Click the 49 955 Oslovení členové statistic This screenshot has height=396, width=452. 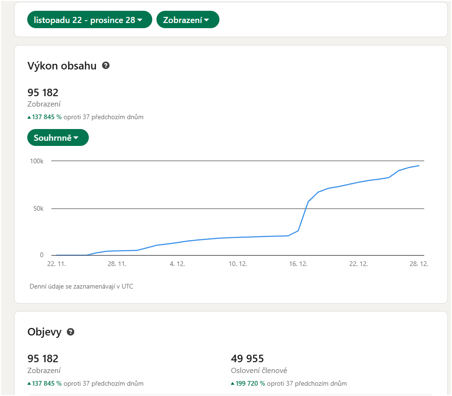tap(247, 359)
